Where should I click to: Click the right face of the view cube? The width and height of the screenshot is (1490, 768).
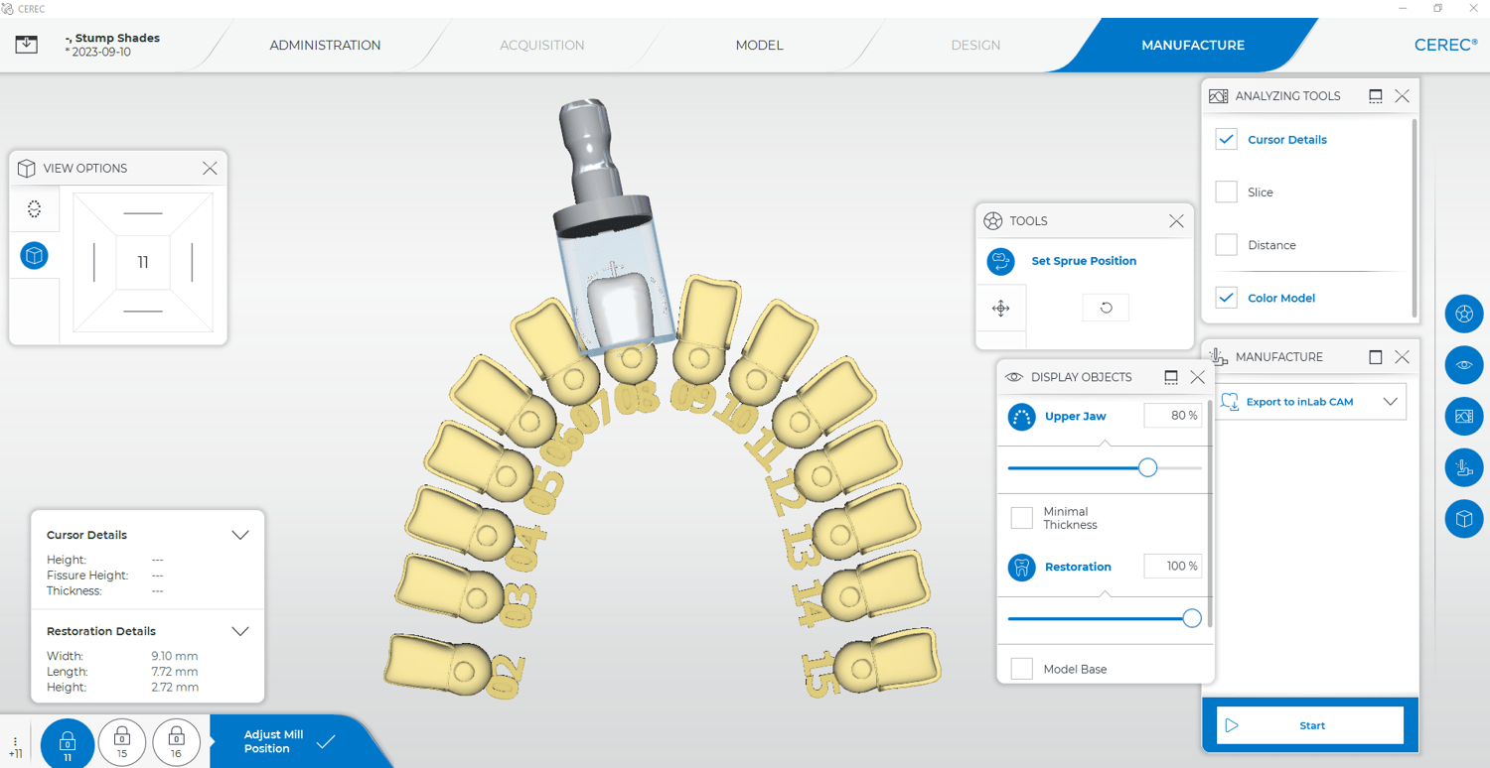tap(192, 262)
